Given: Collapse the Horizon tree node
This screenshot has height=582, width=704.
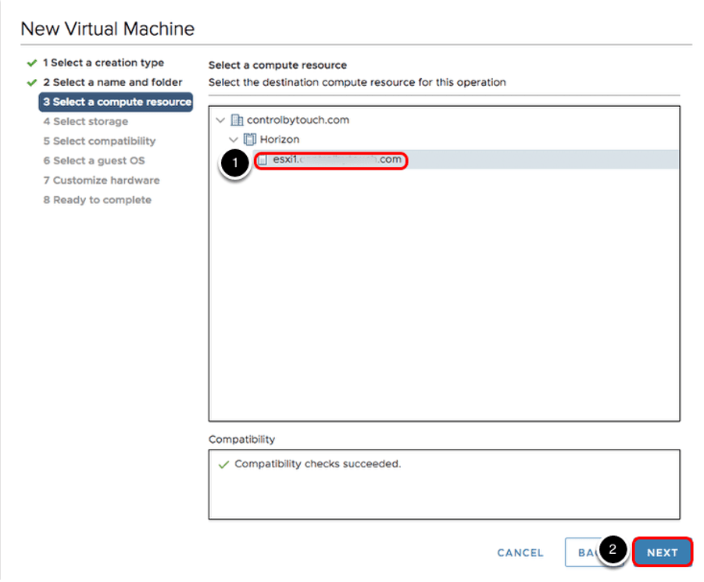Looking at the screenshot, I should pos(234,140).
